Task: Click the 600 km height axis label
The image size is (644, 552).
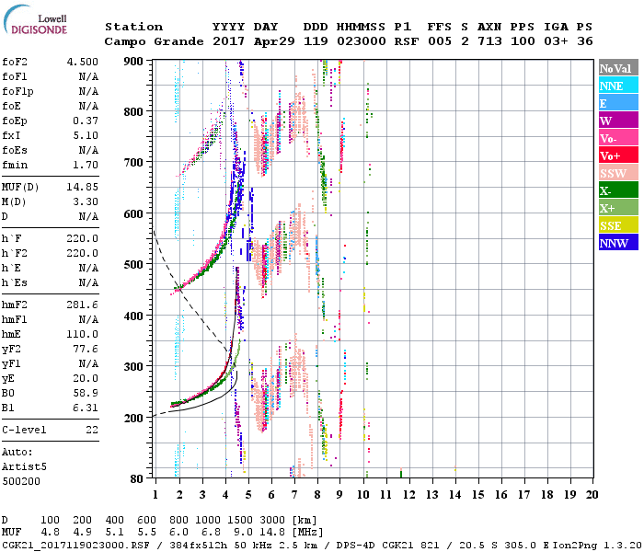Action: click(x=133, y=214)
